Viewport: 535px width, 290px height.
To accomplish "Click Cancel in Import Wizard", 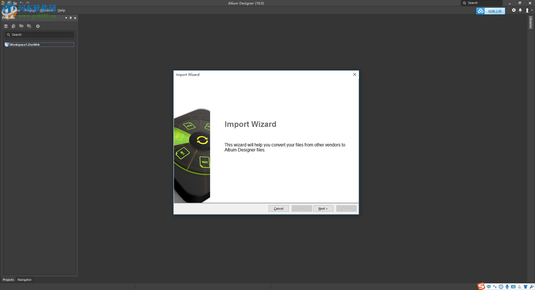I will coord(279,209).
